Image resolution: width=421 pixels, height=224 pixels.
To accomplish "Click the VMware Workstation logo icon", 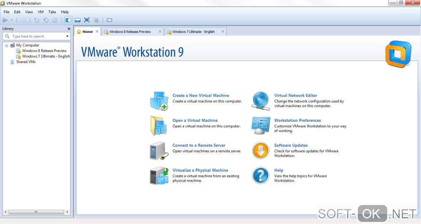I will click(398, 54).
